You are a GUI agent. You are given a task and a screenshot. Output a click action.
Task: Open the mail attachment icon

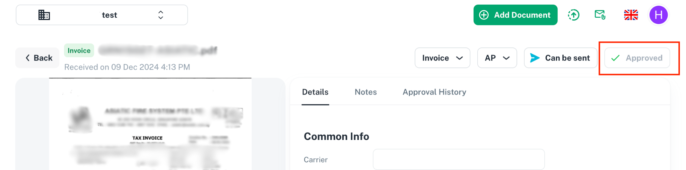coord(600,15)
